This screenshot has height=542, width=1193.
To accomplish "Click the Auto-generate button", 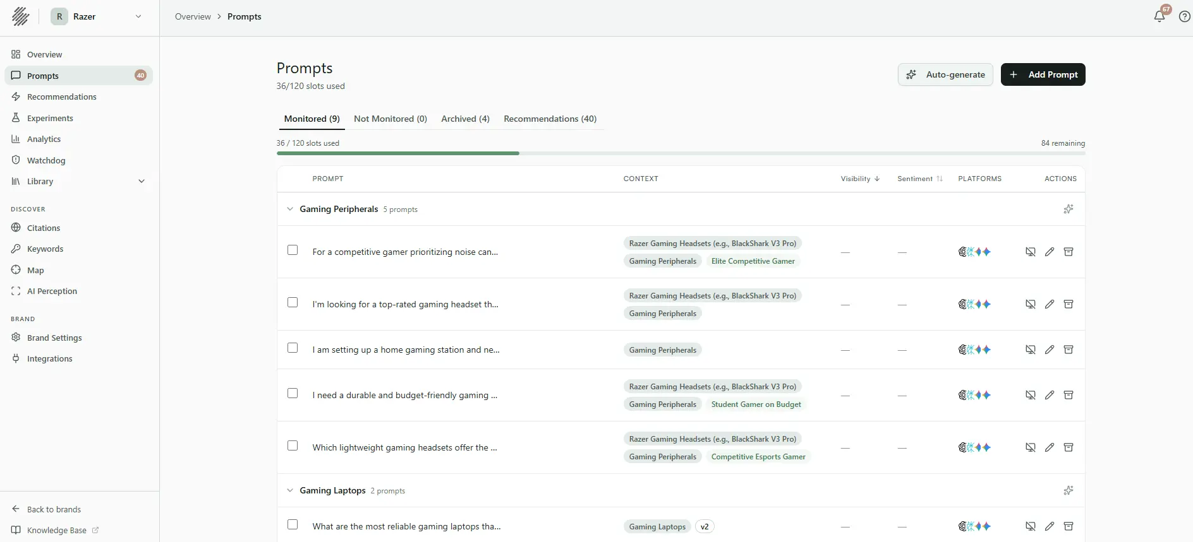I will click(x=945, y=74).
